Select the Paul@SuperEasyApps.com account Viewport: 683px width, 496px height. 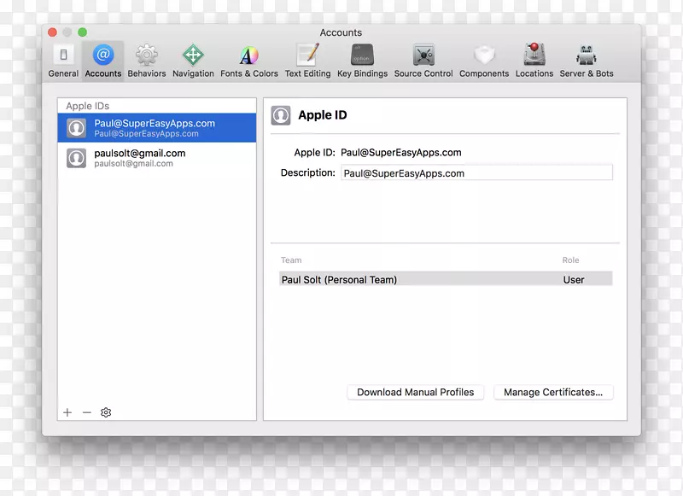pos(157,127)
